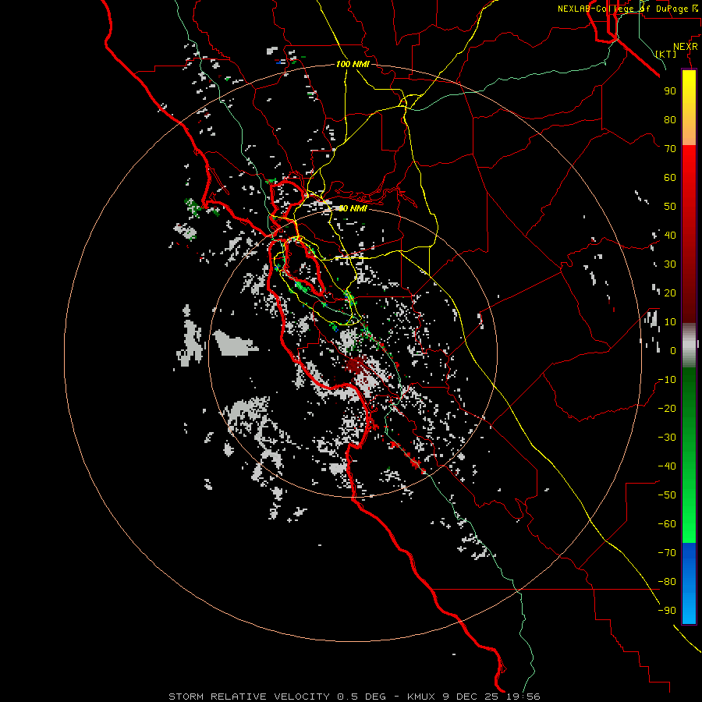Screen dimensions: 702x702
Task: Click the positive 10 scale value
Action: [670, 322]
